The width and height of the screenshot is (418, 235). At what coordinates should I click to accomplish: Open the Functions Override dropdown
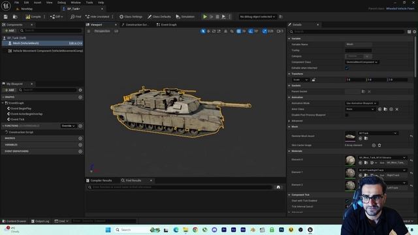coord(68,126)
